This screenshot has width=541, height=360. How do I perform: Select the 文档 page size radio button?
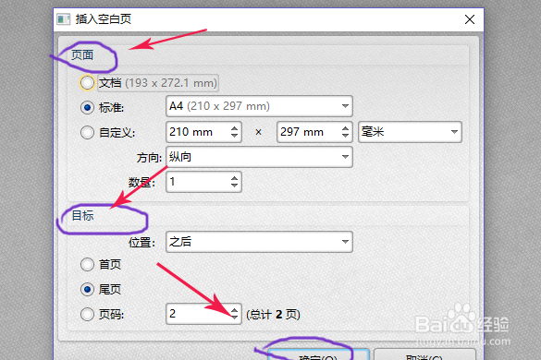(x=87, y=83)
